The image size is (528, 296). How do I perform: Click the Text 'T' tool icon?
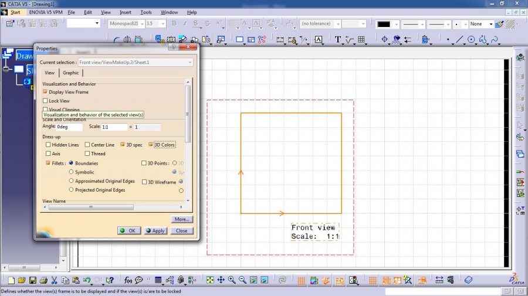point(338,40)
